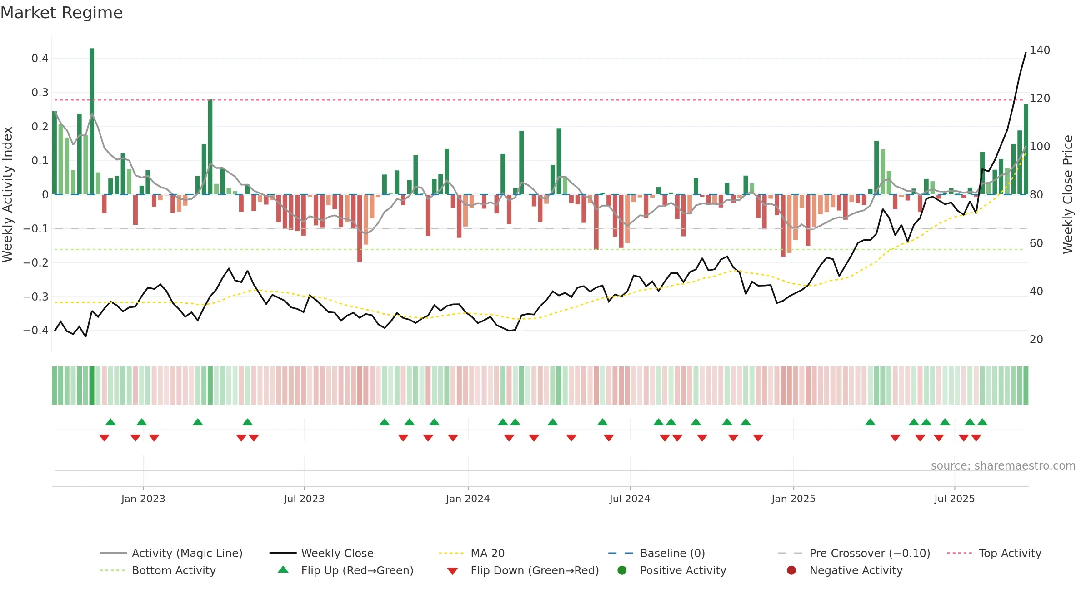Click the Weekly Close Price axis title
Screen dimensions: 1091x613
(1068, 194)
